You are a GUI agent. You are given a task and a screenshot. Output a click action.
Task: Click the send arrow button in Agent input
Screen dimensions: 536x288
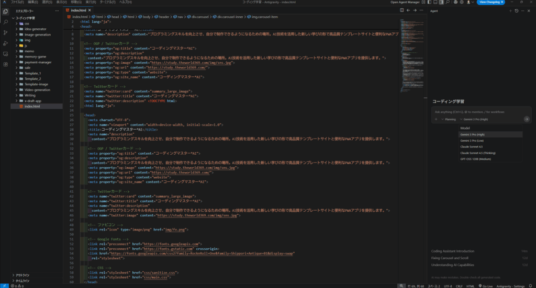pos(527,119)
